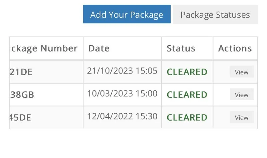Select the package number ending 38GB
The width and height of the screenshot is (267, 158).
coord(23,95)
